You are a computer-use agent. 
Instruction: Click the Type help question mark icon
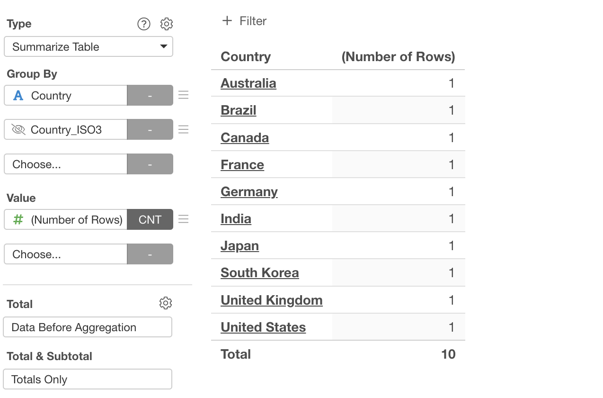point(143,24)
